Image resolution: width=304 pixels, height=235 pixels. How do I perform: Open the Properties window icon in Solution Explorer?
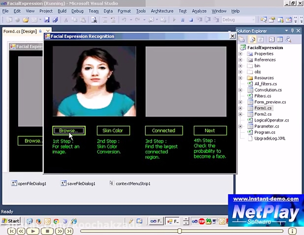(242, 40)
